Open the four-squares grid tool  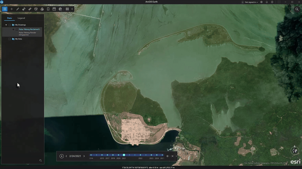[x=67, y=9]
